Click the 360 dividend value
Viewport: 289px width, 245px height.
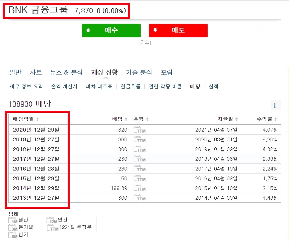[x=123, y=139]
